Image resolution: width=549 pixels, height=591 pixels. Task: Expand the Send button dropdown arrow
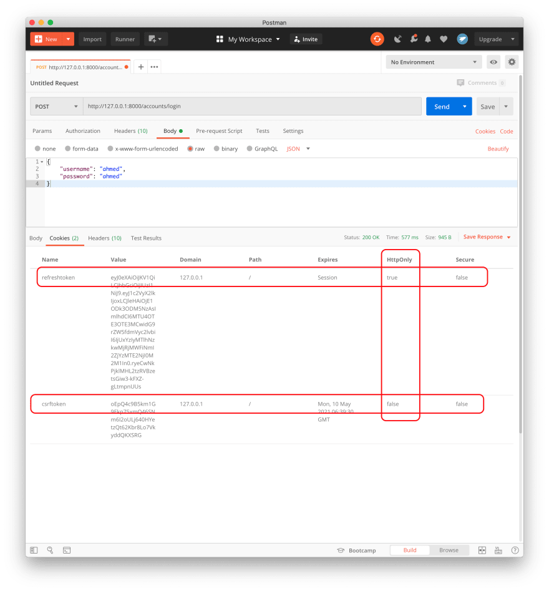tap(465, 107)
